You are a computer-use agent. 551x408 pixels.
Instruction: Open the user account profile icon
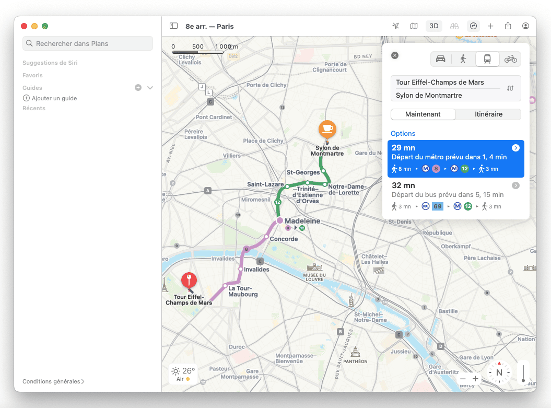click(525, 26)
